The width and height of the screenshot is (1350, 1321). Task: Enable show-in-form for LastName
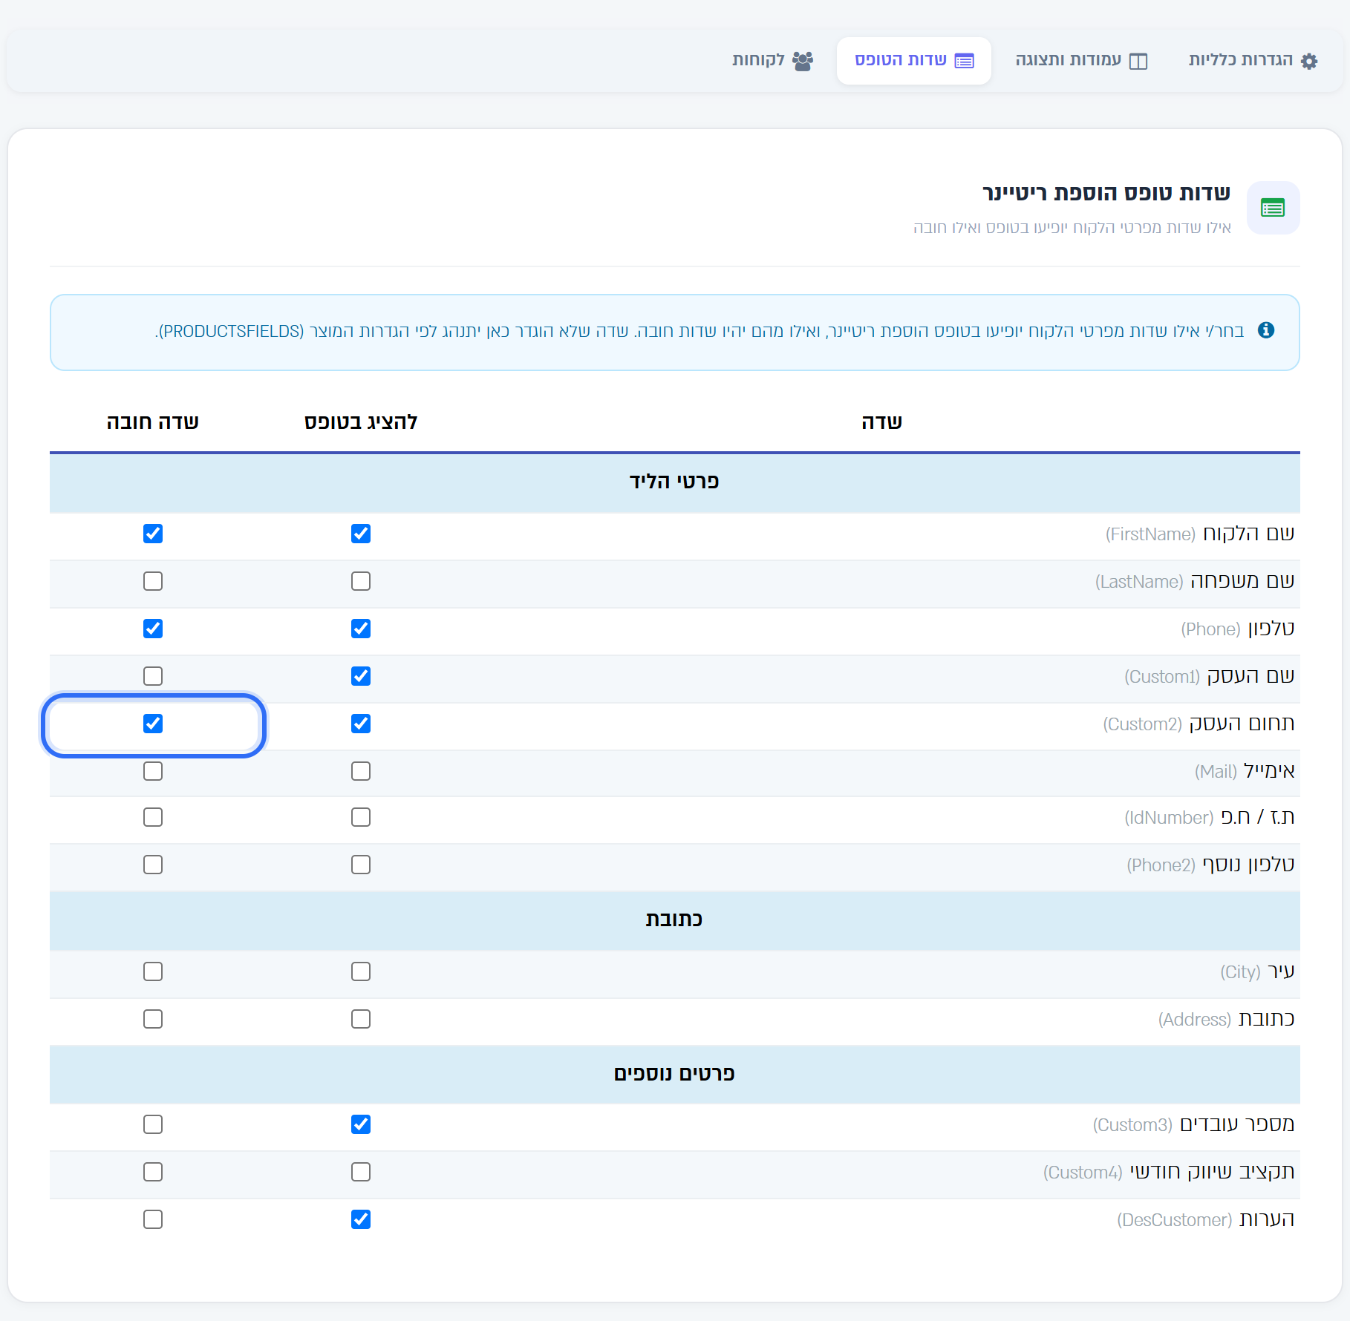(x=361, y=581)
